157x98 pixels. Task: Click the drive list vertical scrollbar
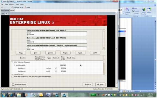104,40
